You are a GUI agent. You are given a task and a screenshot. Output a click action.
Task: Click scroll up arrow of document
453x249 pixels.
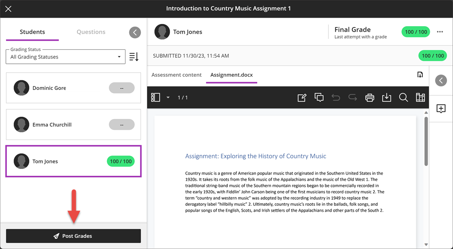coord(426,113)
